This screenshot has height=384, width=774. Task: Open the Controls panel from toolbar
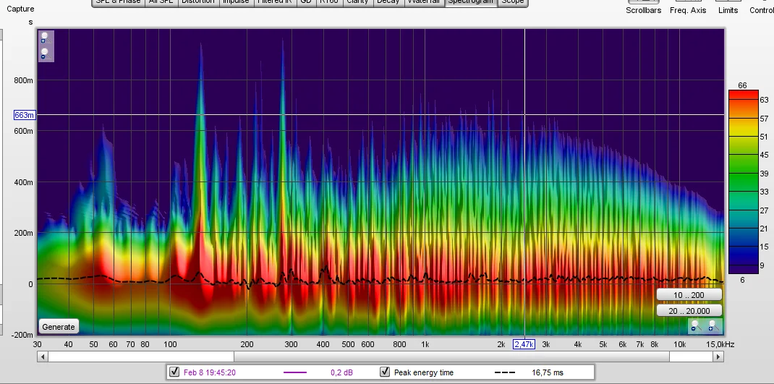click(762, 7)
